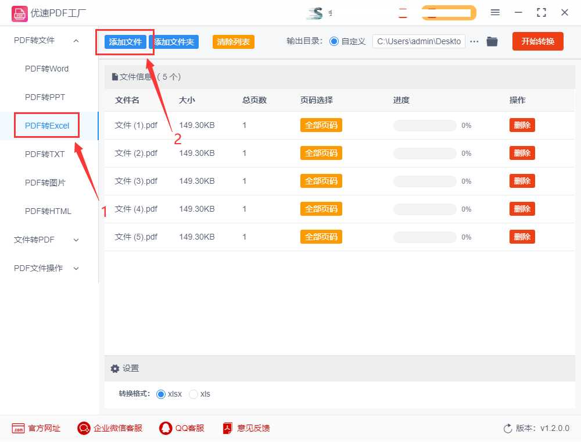
Task: Open the hamburger menu icon in title bar
Action: coord(495,13)
